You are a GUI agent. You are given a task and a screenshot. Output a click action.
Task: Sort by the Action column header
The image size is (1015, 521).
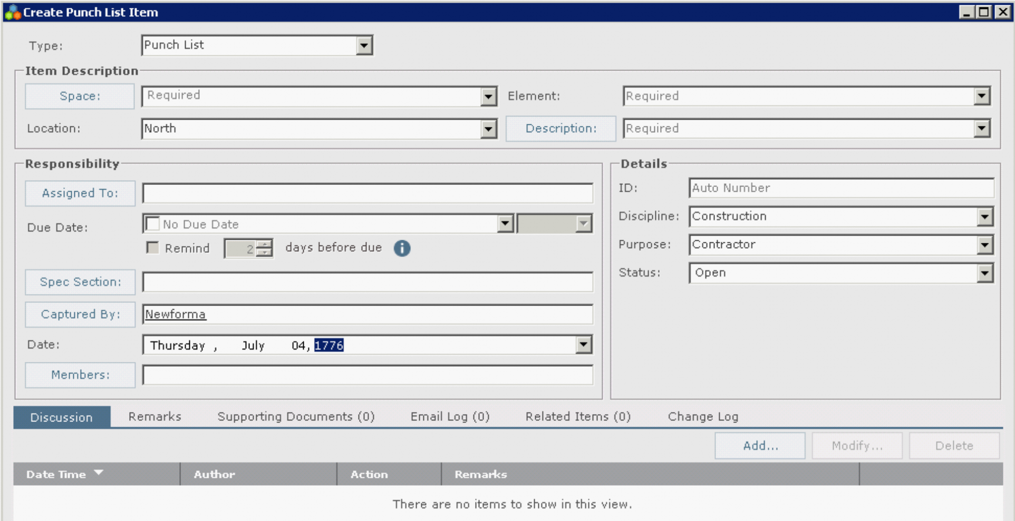(x=389, y=474)
